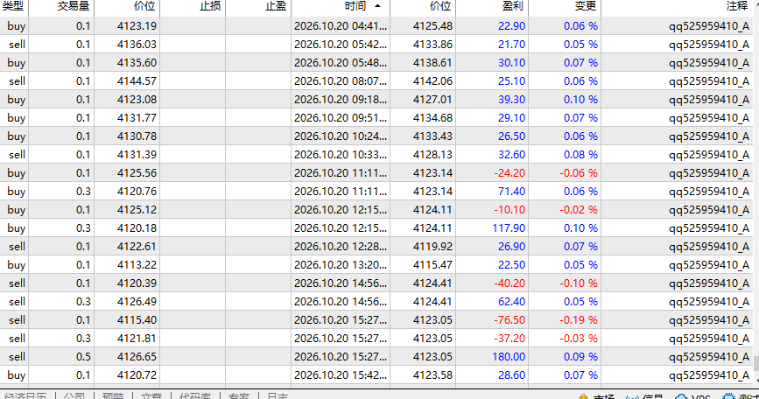The image size is (759, 399).
Task: Click the 注释 column header
Action: 677,6
